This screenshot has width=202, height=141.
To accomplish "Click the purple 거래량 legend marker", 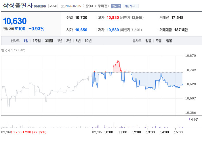I will point(189,119).
